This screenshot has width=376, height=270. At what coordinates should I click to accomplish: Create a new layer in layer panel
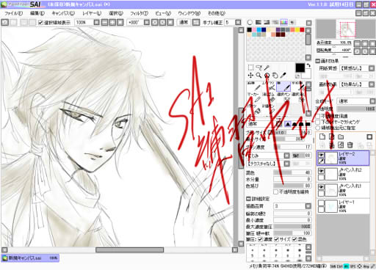click(x=322, y=136)
